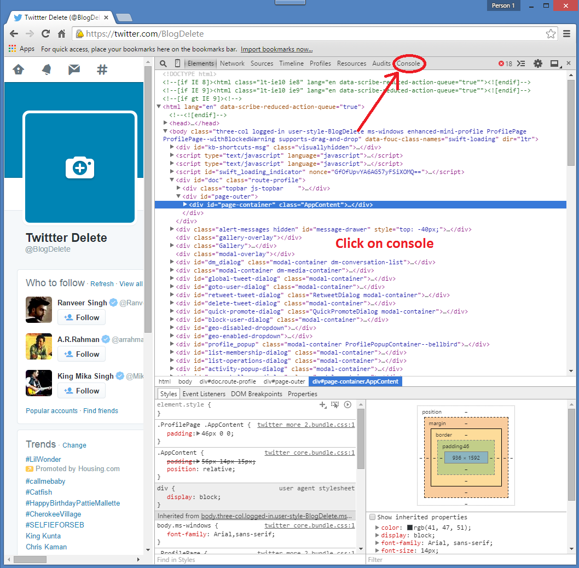The width and height of the screenshot is (579, 568).
Task: Show the console drawer icon
Action: click(x=521, y=63)
